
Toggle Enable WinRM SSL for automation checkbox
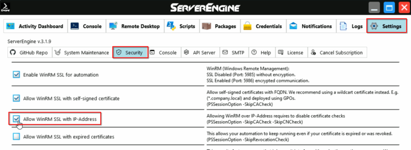16,75
